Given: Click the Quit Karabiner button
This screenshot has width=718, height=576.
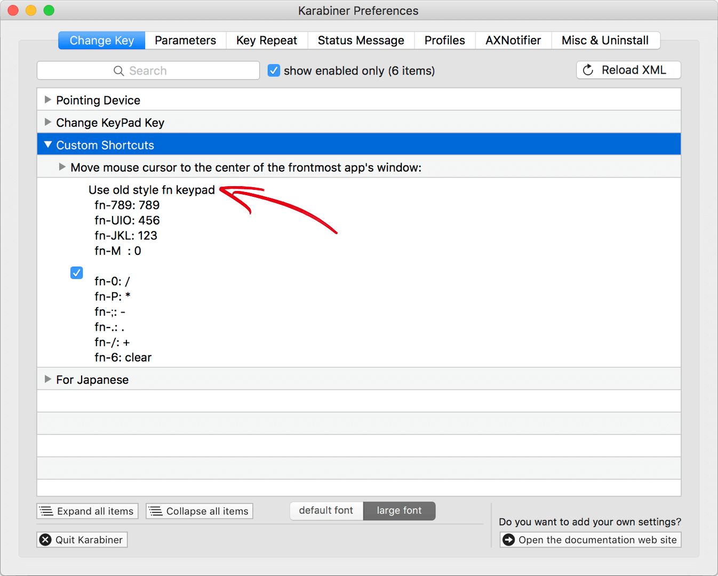Looking at the screenshot, I should coord(82,540).
